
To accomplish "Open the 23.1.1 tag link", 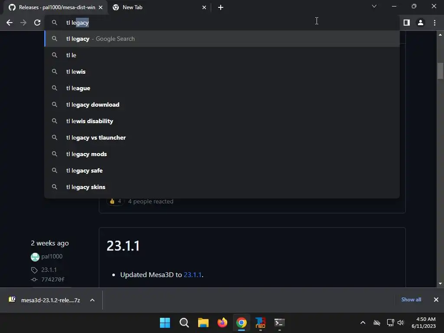I will [49, 270].
